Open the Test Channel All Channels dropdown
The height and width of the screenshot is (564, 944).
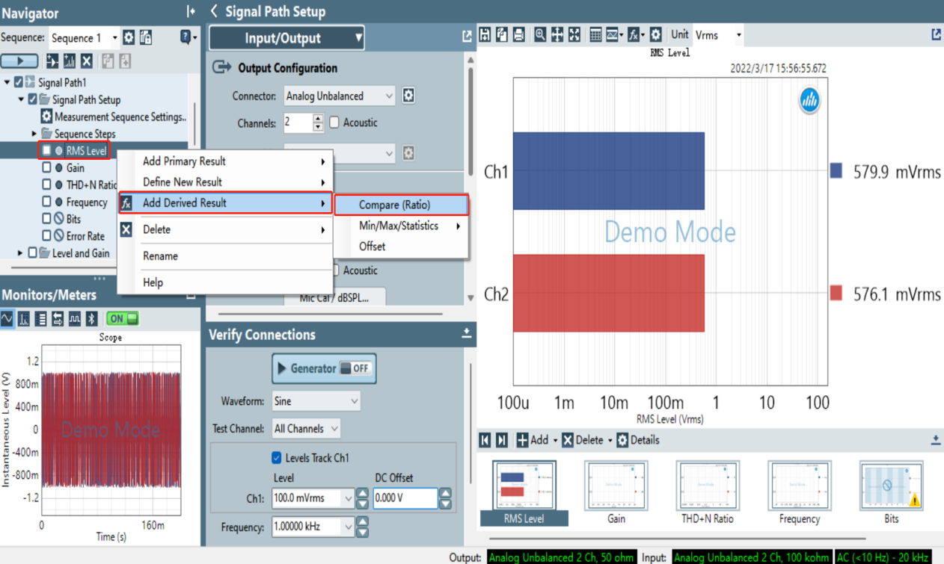[306, 429]
